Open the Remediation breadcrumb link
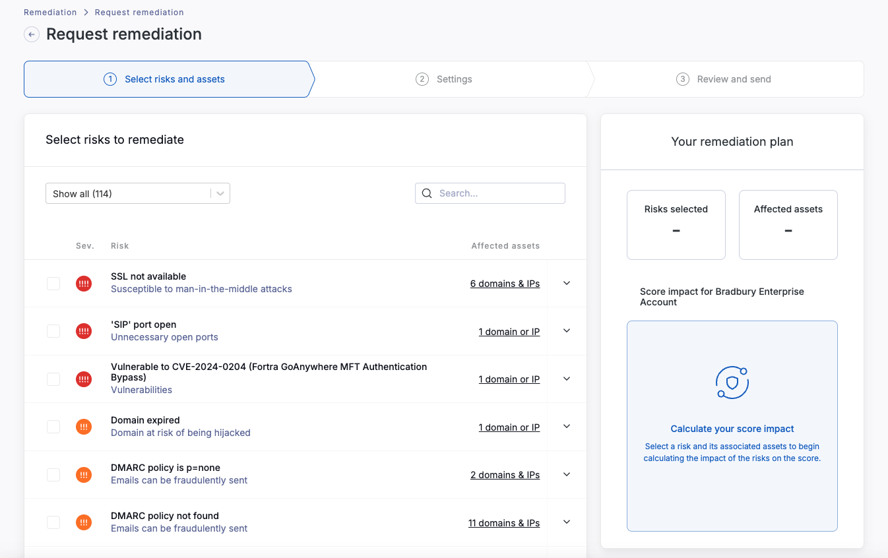 [x=50, y=13]
